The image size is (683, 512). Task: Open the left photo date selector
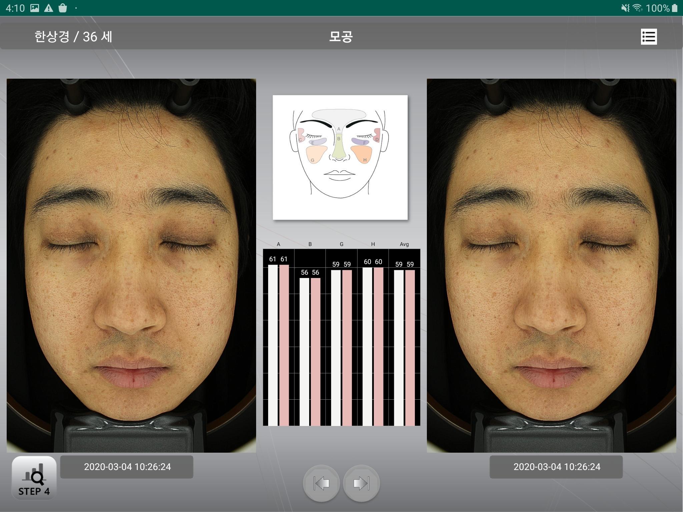coord(127,467)
